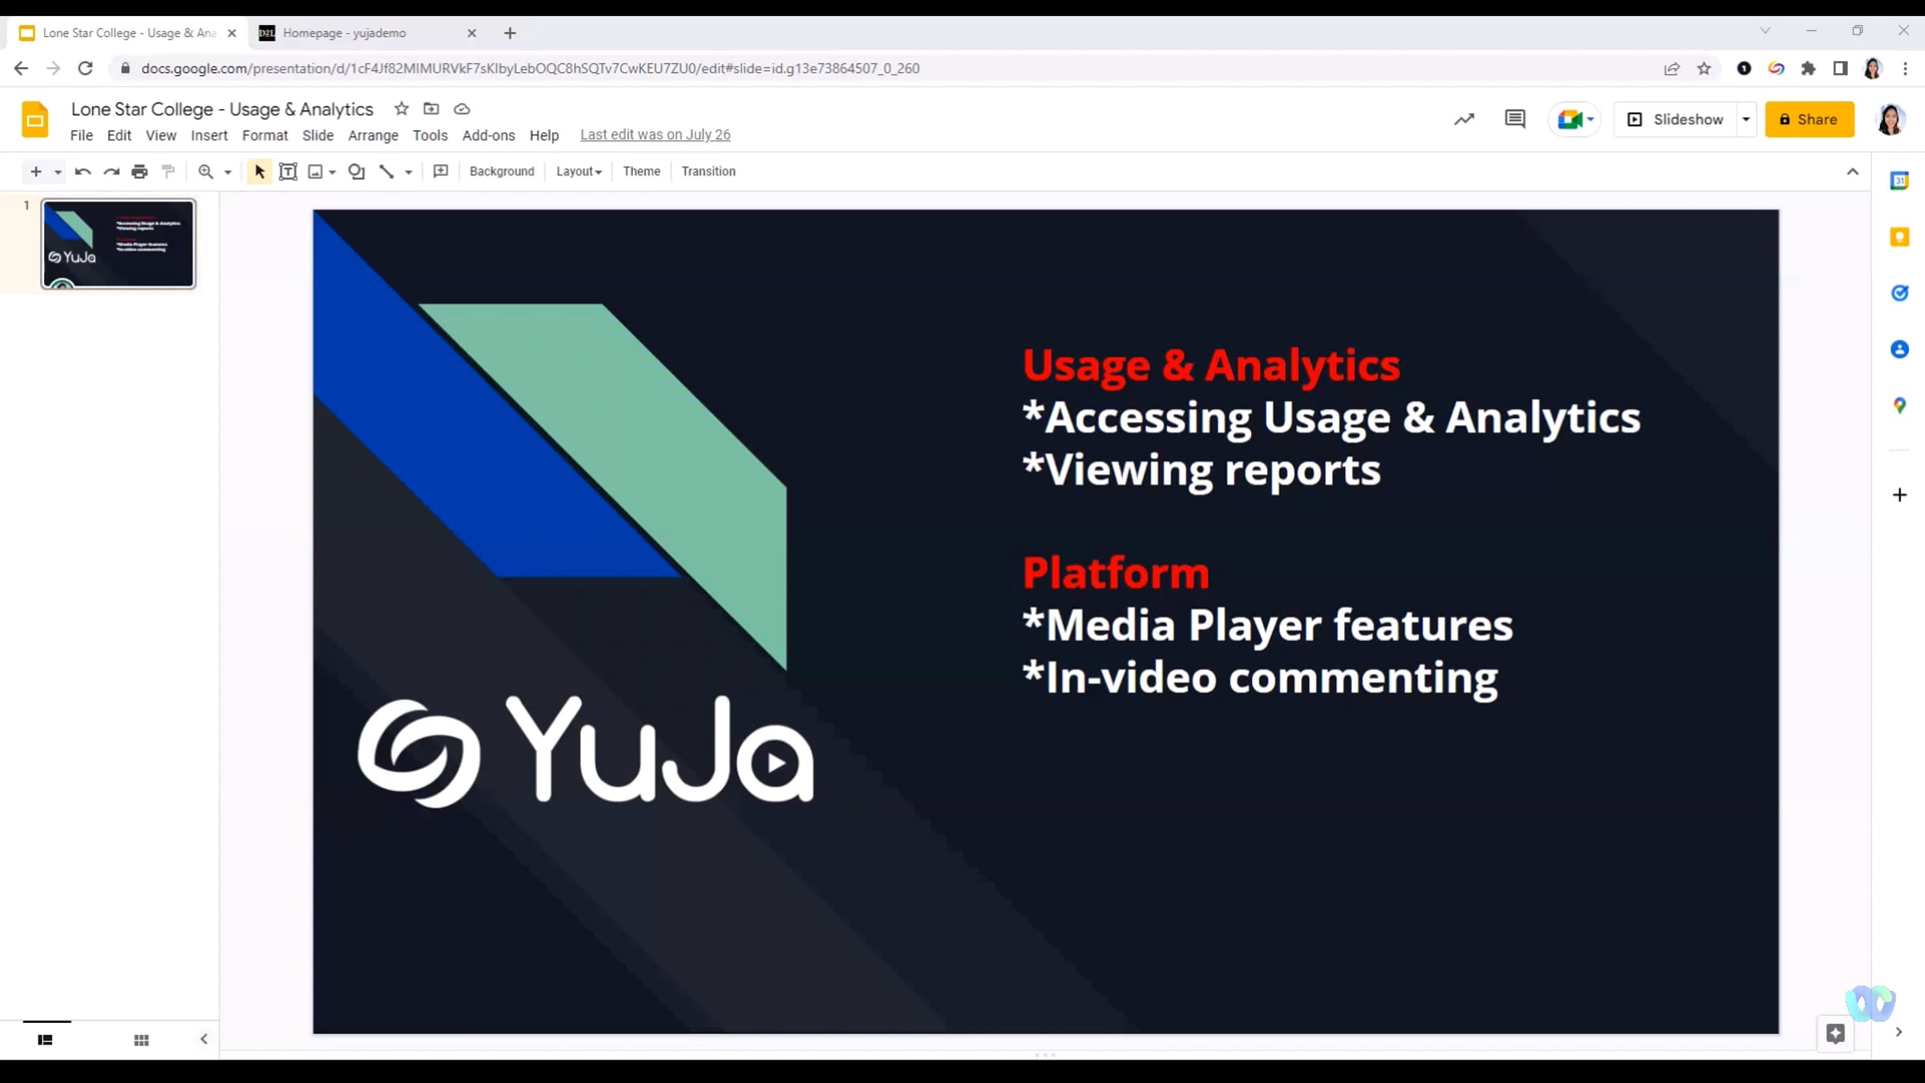This screenshot has height=1083, width=1925.
Task: Open the Insert menu
Action: 209,136
